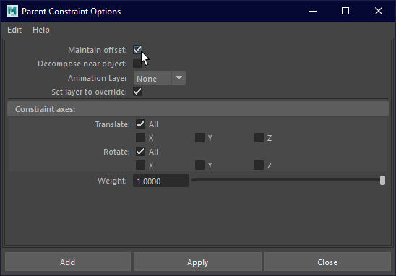Check the Rotate X checkbox
The image size is (396, 276).
click(140, 165)
